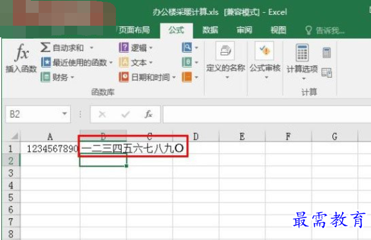Open Date and Time functions menu
This screenshot has width=371, height=240.
point(147,77)
